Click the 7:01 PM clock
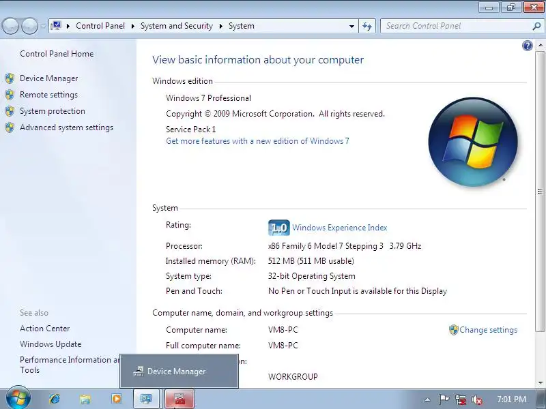 [x=511, y=399]
